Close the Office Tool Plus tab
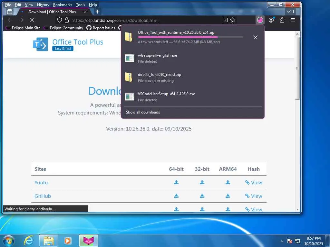The image size is (330, 247). click(x=85, y=12)
